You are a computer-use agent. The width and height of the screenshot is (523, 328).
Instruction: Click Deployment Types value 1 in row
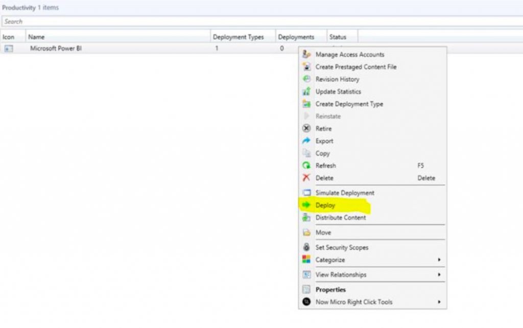click(x=217, y=49)
